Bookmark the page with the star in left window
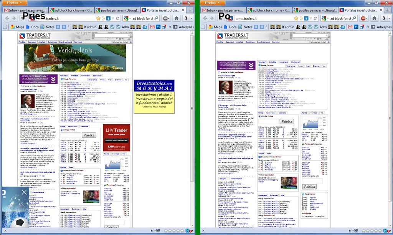393x235 pixels. (98, 18)
